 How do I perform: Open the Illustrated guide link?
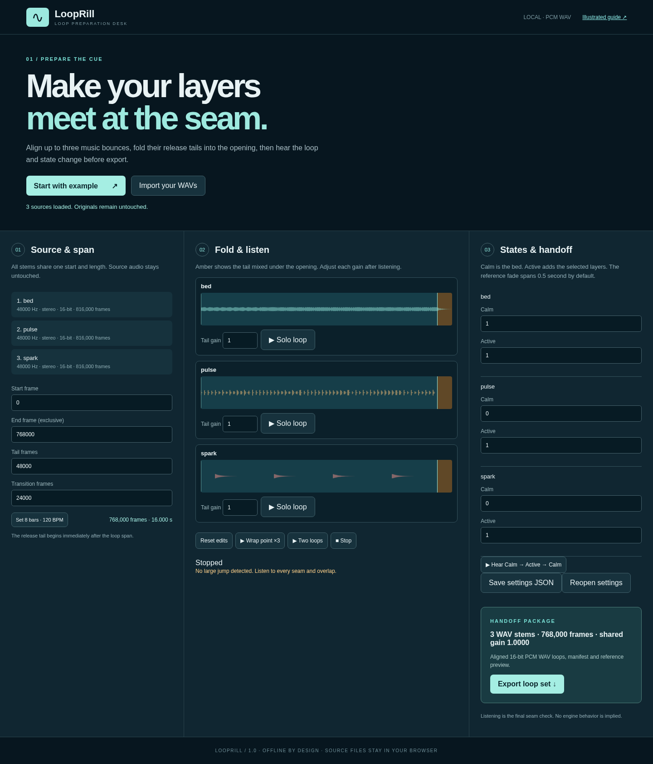click(604, 17)
